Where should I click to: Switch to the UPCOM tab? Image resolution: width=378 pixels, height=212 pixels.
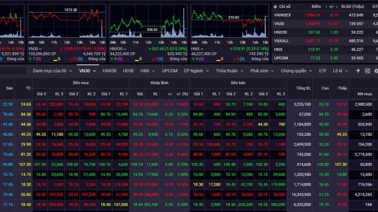pyautogui.click(x=170, y=71)
